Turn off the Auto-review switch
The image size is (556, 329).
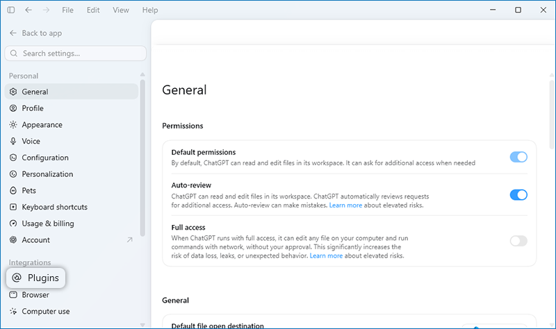click(x=518, y=195)
